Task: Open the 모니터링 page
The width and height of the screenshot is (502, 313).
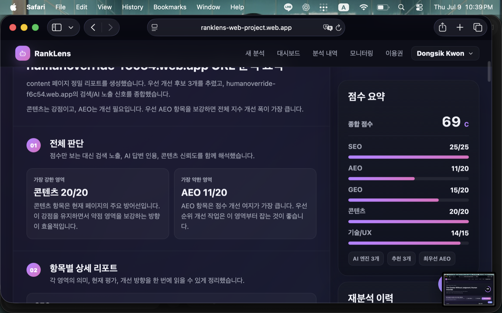Action: 361,53
